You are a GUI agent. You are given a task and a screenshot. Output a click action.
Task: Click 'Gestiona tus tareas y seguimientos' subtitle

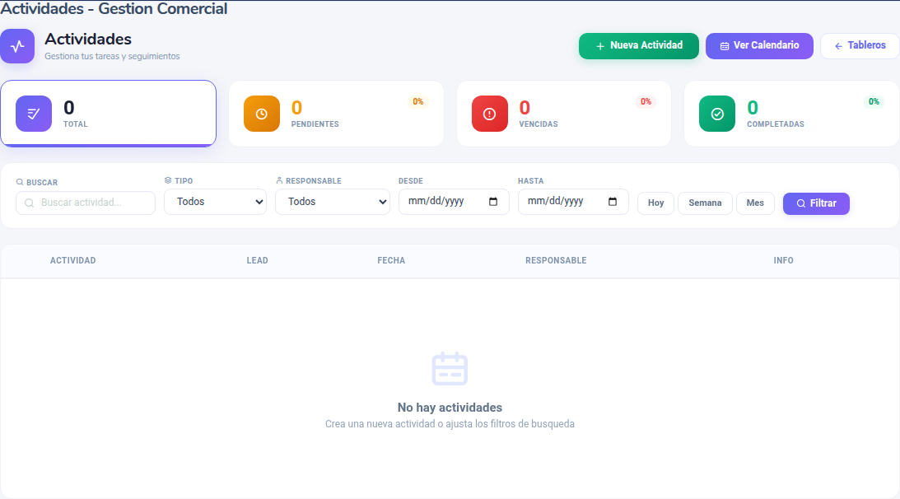click(x=112, y=56)
